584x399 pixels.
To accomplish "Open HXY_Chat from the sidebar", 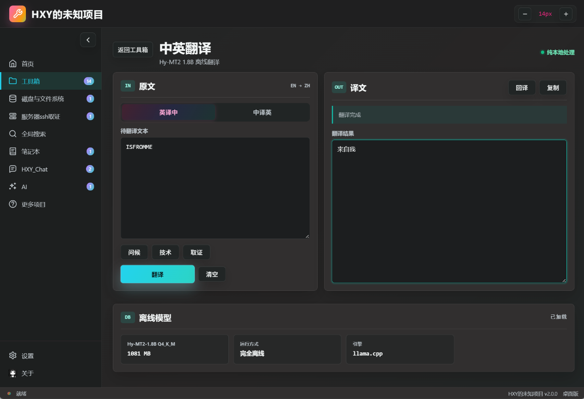I will click(x=51, y=169).
